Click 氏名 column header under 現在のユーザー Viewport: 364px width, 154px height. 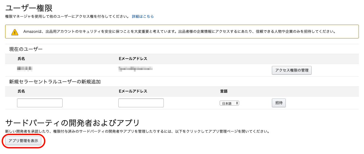(x=21, y=59)
